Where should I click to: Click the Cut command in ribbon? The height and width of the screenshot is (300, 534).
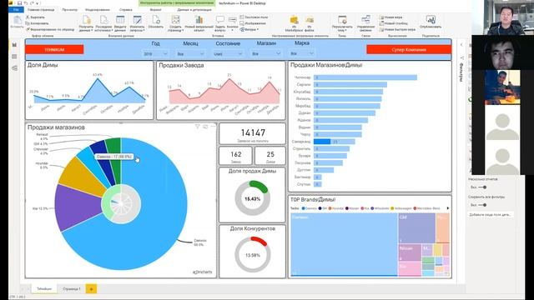(35, 17)
